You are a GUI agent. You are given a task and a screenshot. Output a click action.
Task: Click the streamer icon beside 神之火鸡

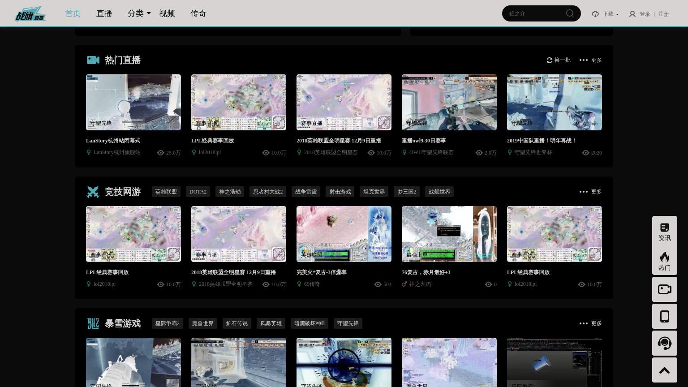tap(404, 284)
